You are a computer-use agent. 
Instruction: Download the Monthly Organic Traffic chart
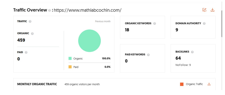coord(209,84)
